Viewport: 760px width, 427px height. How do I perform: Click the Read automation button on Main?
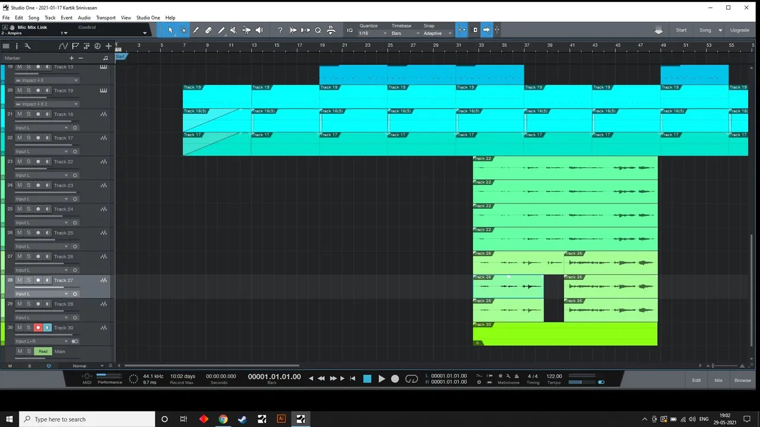coord(43,351)
